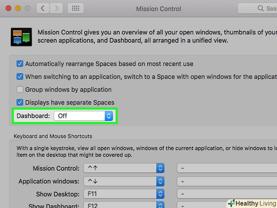Click the Search field in the toolbar

(x=257, y=8)
